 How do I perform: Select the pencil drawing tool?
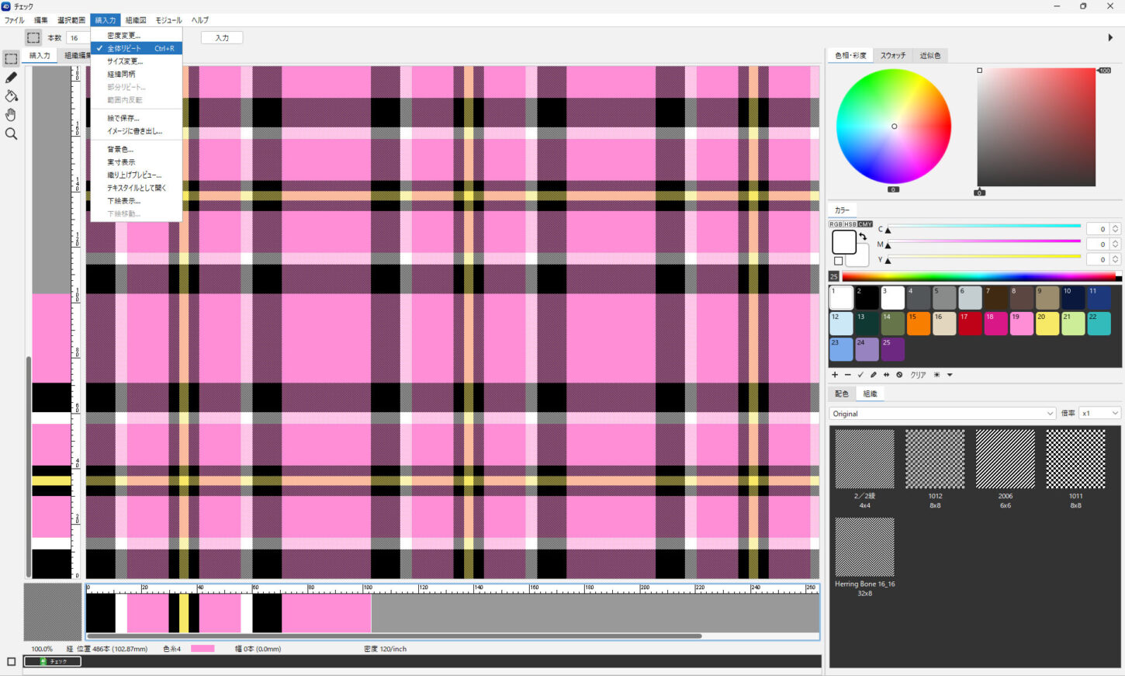pos(11,78)
